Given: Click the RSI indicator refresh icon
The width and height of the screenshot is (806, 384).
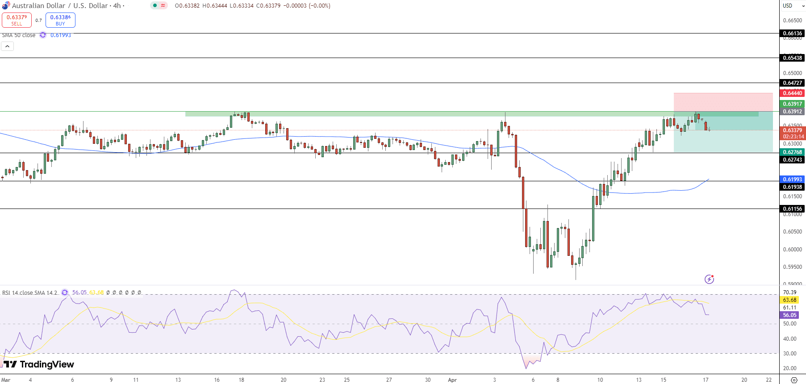Looking at the screenshot, I should 65,292.
